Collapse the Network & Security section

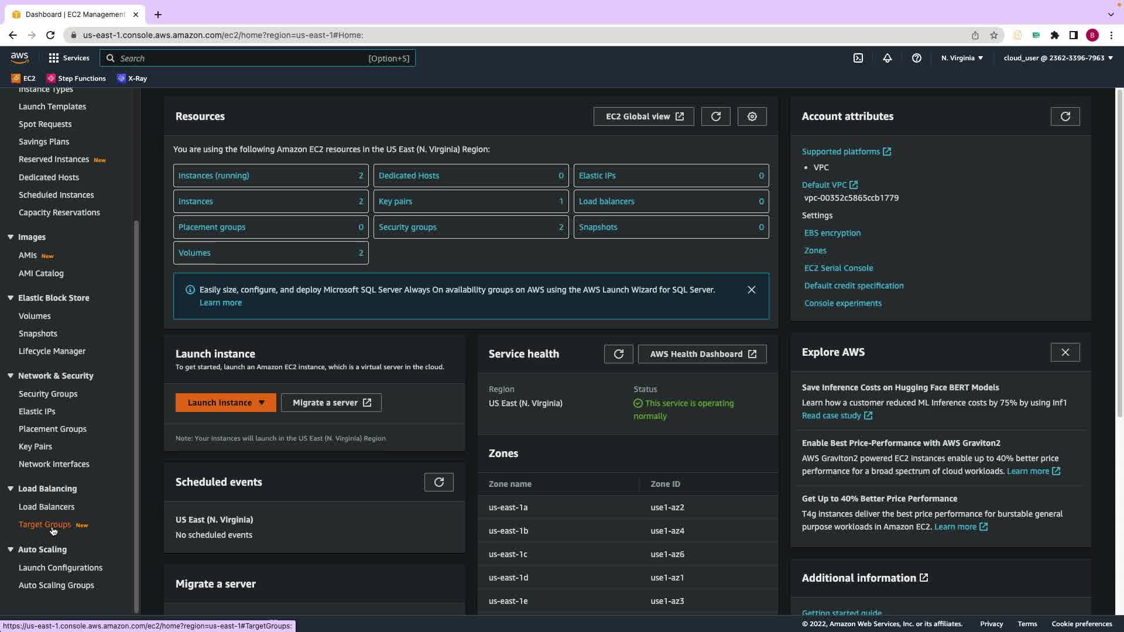[11, 376]
